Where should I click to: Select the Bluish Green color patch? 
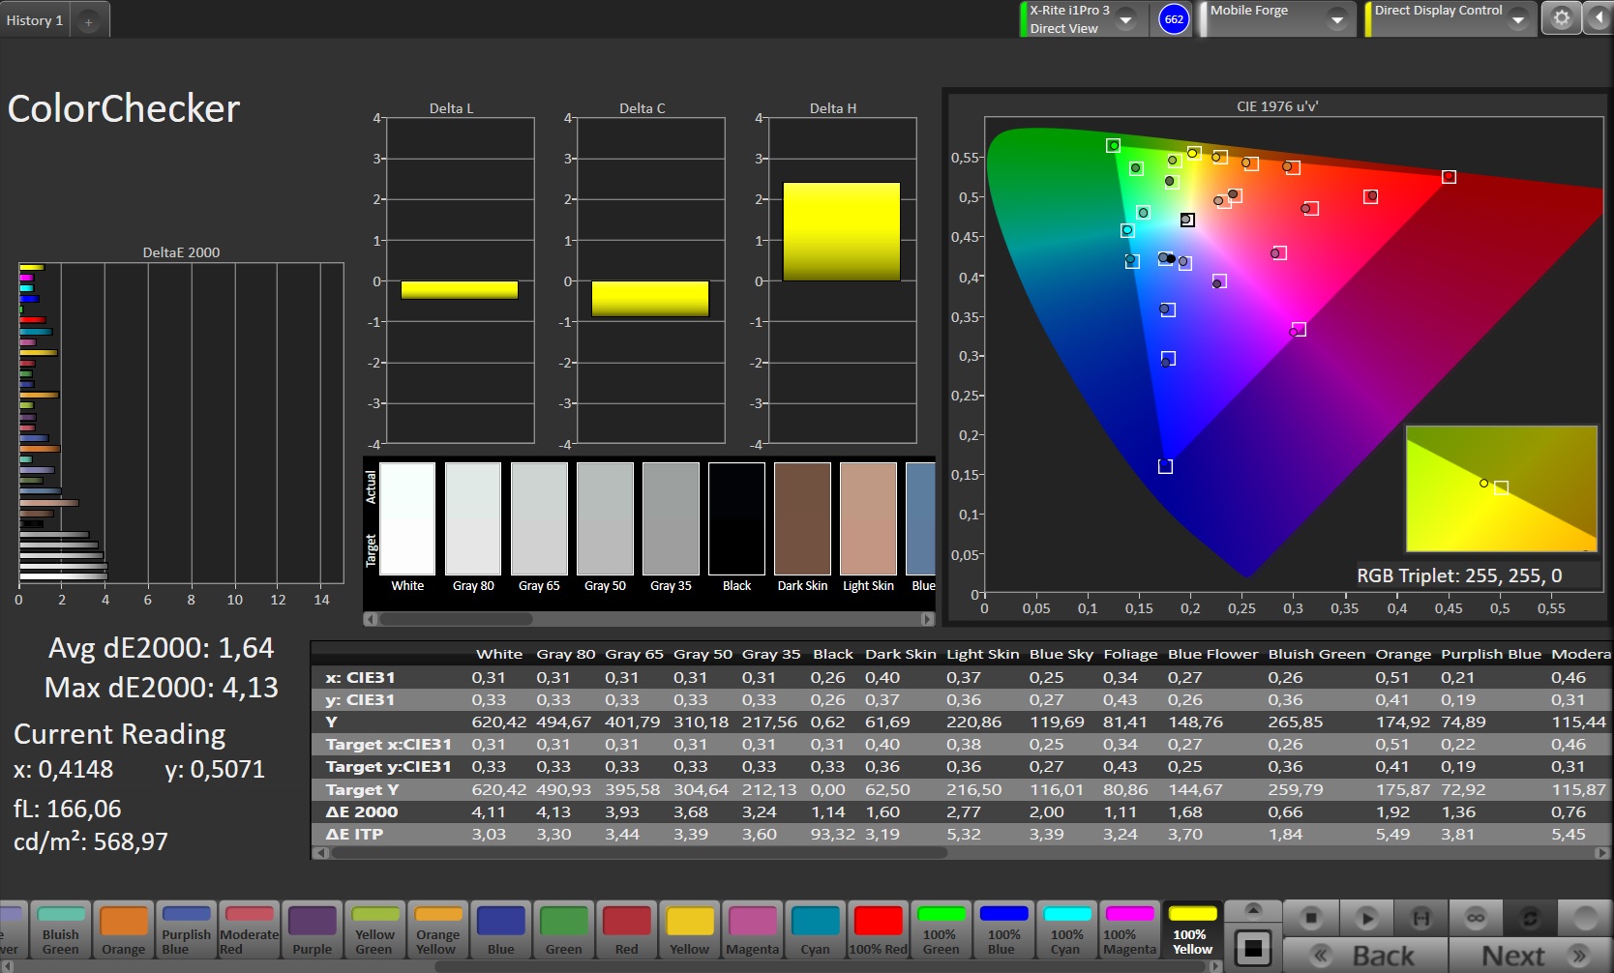coord(61,929)
